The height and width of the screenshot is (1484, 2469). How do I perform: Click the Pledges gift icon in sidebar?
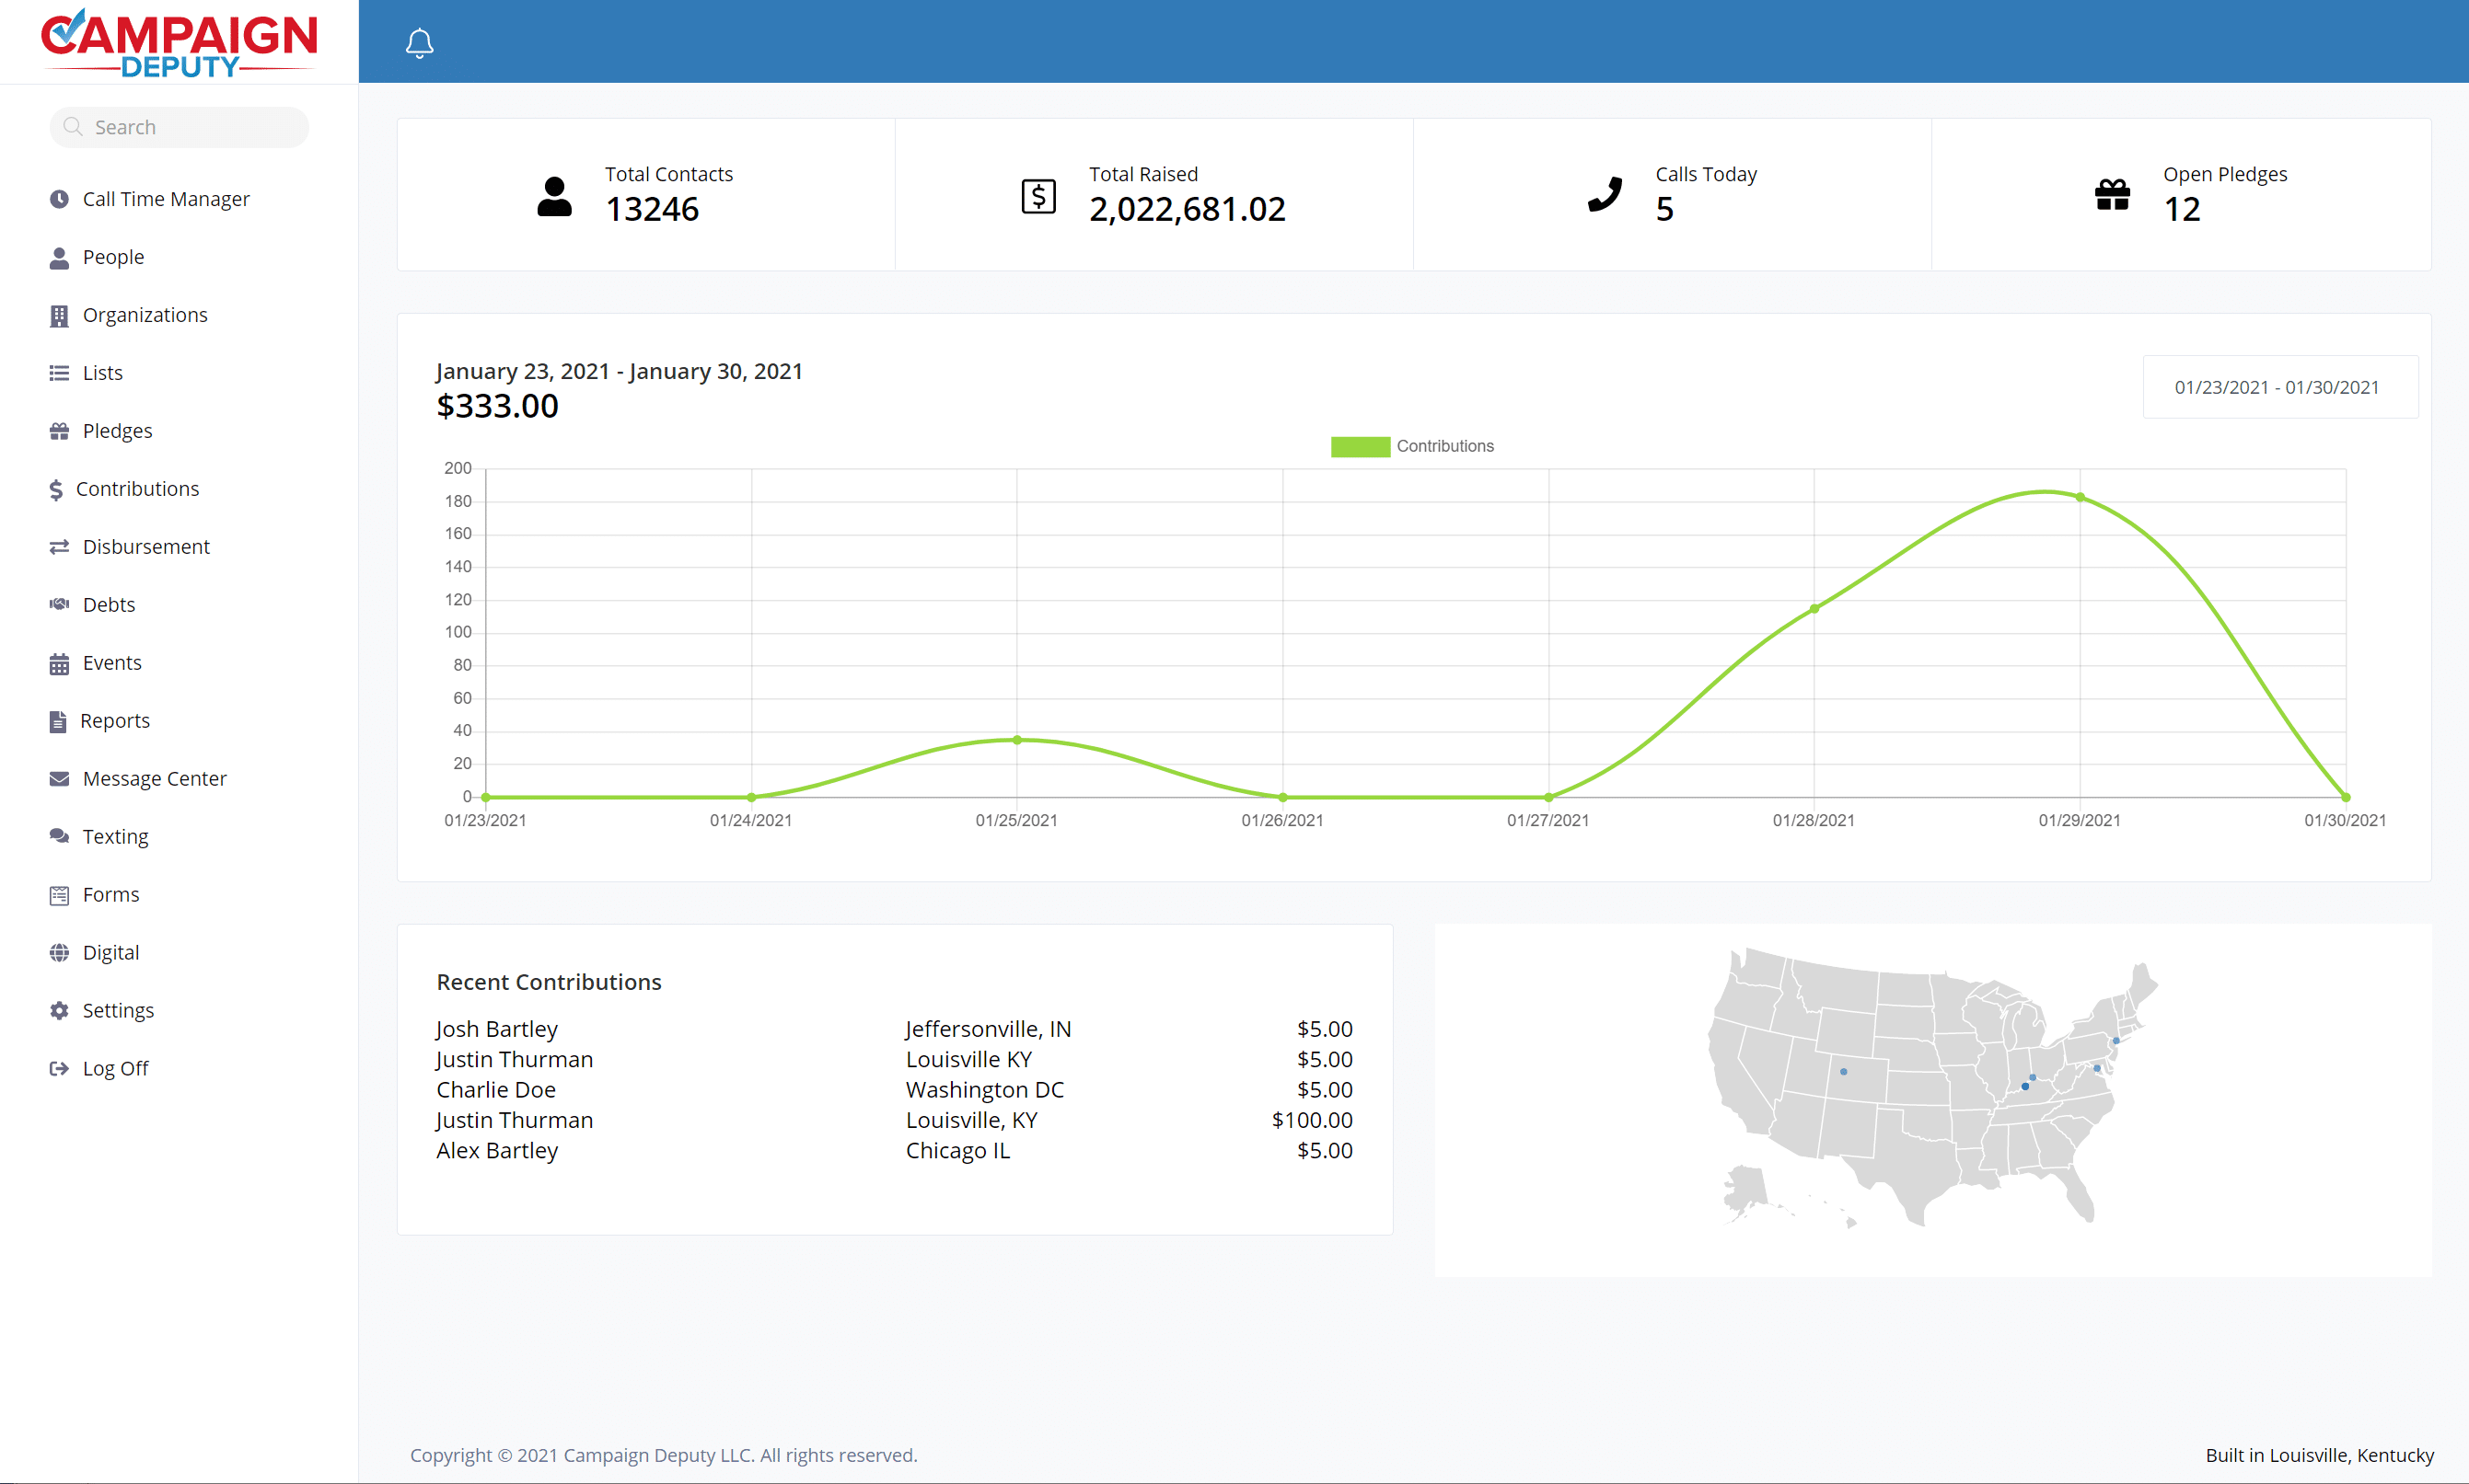[59, 431]
